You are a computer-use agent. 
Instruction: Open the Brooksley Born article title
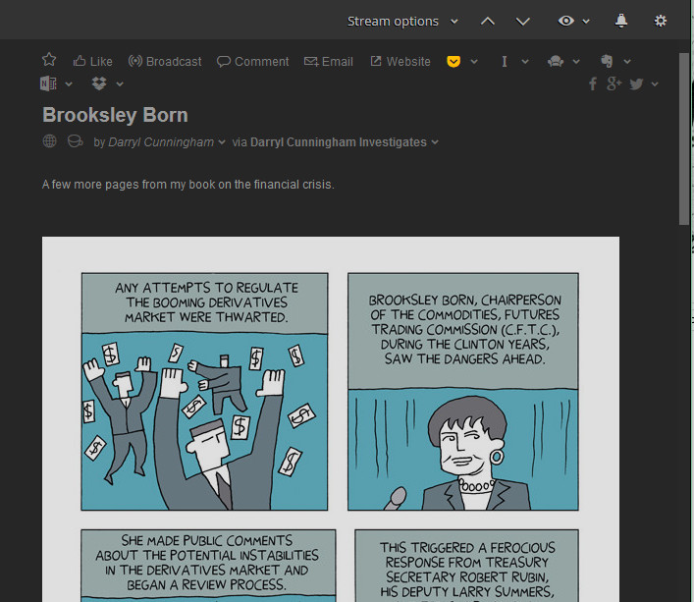tap(115, 115)
